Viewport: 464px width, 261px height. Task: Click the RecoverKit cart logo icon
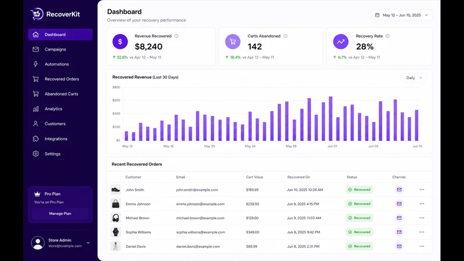coord(37,14)
